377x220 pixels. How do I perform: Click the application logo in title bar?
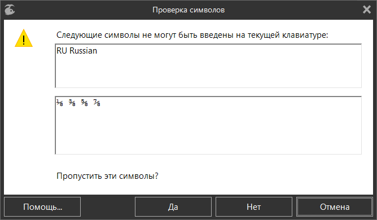[x=10, y=10]
